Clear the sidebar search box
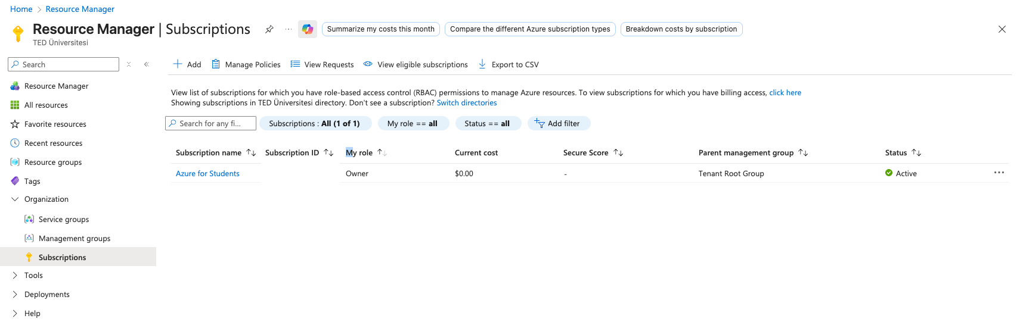The width and height of the screenshot is (1023, 328). [x=129, y=64]
